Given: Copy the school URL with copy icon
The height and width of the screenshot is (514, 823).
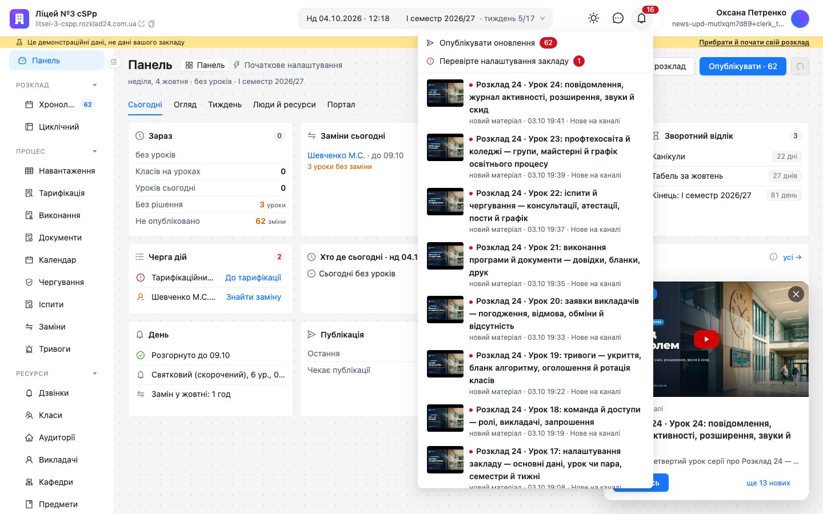Looking at the screenshot, I should tap(151, 24).
